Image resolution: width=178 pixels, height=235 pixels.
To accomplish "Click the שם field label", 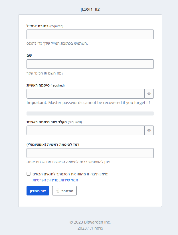I will tap(29, 55).
